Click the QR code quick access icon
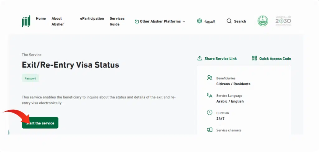This screenshot has height=152, width=319. point(255,58)
